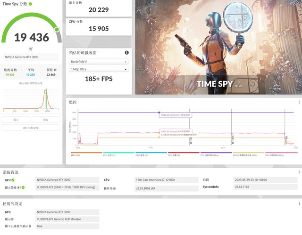Click the purple 5000 MHz CPU clock data point
The height and width of the screenshot is (235, 302).
[159, 113]
